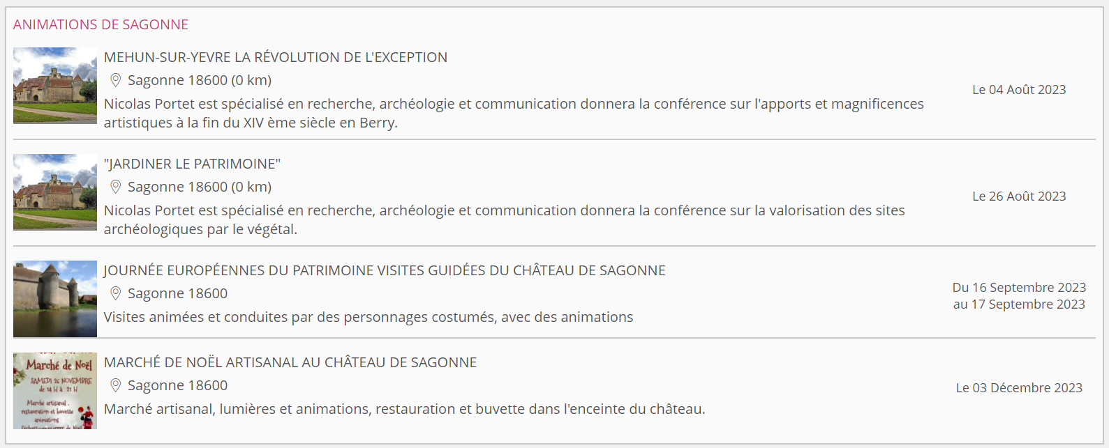This screenshot has height=448, width=1109.
Task: Open the Jardiner le Patrimoine castle thumbnail
Action: (x=55, y=192)
